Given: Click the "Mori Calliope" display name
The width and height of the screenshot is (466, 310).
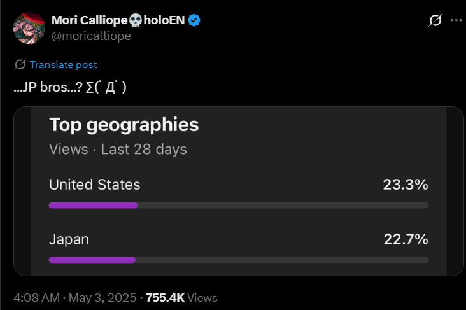Looking at the screenshot, I should tap(89, 20).
